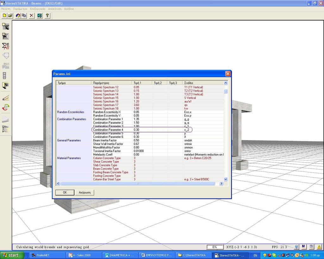Open the Απεικόνιση menu
Image resolution: width=324 pixels, height=259 pixels.
(x=55, y=9)
